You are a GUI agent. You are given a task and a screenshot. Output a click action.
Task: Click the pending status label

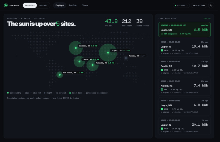(205, 25)
